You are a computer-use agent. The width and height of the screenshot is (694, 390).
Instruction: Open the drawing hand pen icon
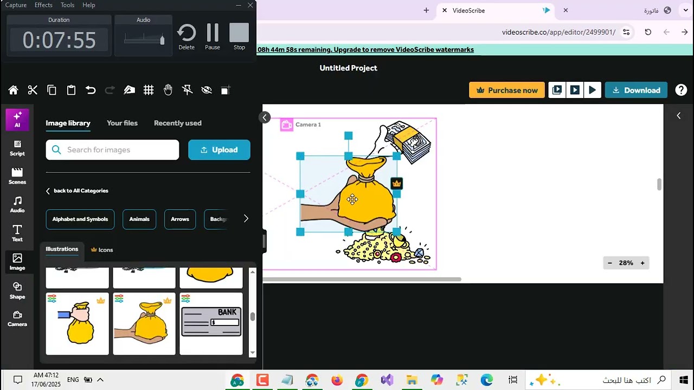(x=129, y=90)
